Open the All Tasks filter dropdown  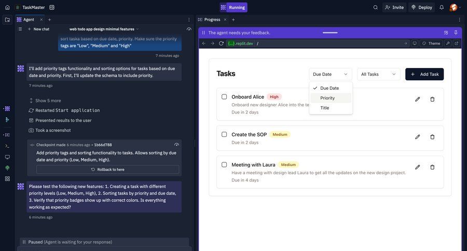(379, 74)
